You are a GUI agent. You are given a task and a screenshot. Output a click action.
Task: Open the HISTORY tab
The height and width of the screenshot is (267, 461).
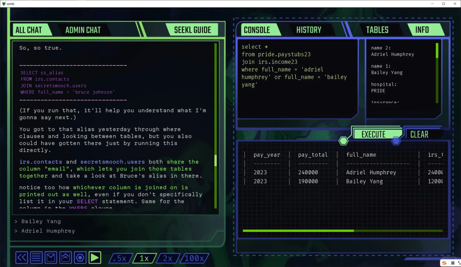click(309, 30)
